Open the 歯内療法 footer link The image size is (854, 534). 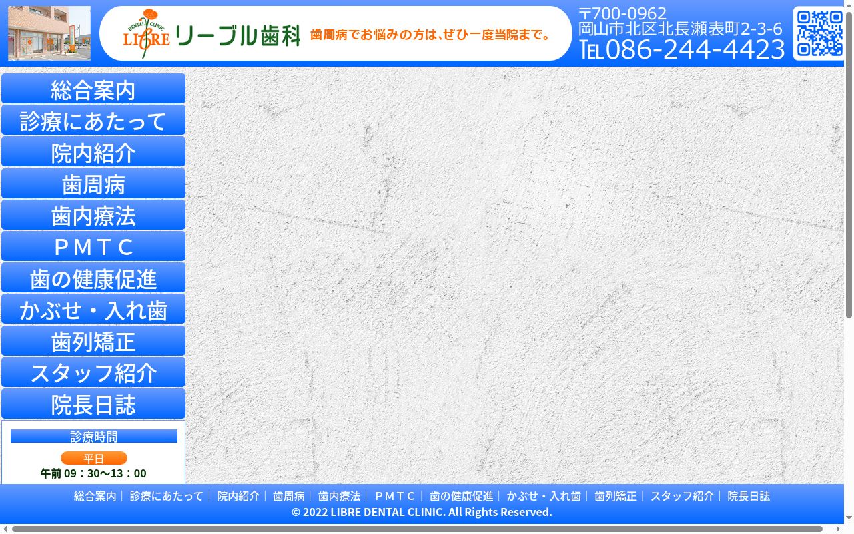340,496
